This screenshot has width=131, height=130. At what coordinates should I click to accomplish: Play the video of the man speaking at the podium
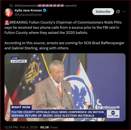pos(65,87)
